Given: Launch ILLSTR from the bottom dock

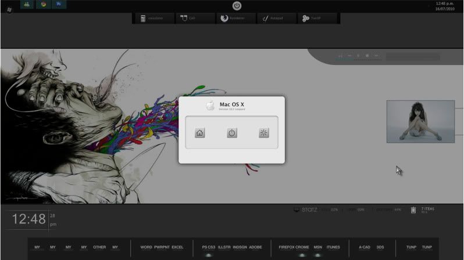Looking at the screenshot, I should pyautogui.click(x=224, y=247).
